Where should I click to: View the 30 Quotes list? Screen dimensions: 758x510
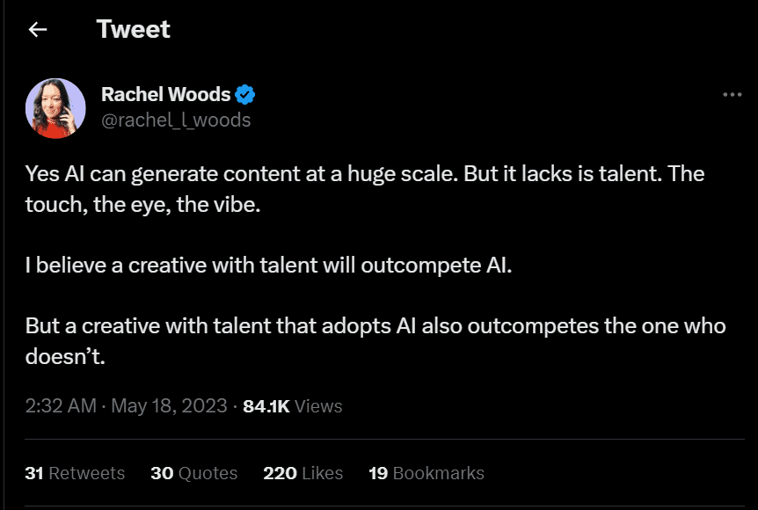(193, 473)
